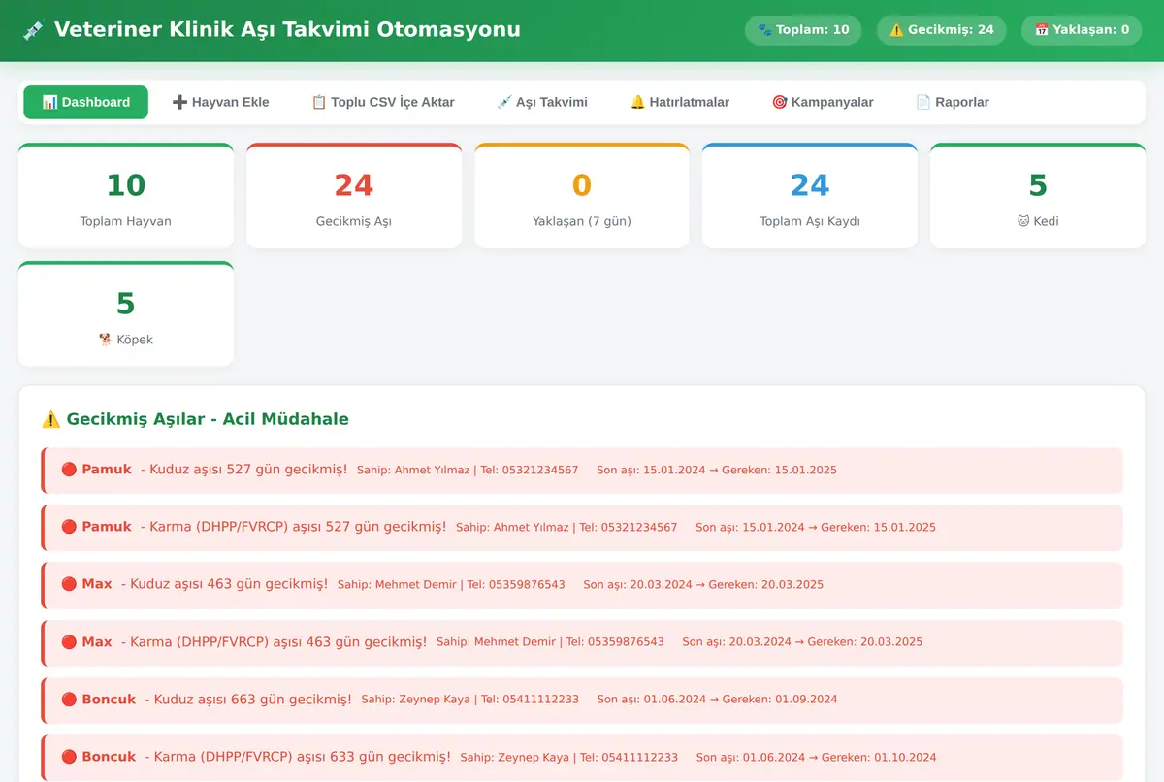Click red dot icon on Max Kuduz row
The image size is (1164, 782).
pyautogui.click(x=69, y=584)
